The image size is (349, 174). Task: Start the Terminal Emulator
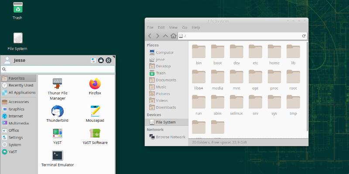click(58, 159)
